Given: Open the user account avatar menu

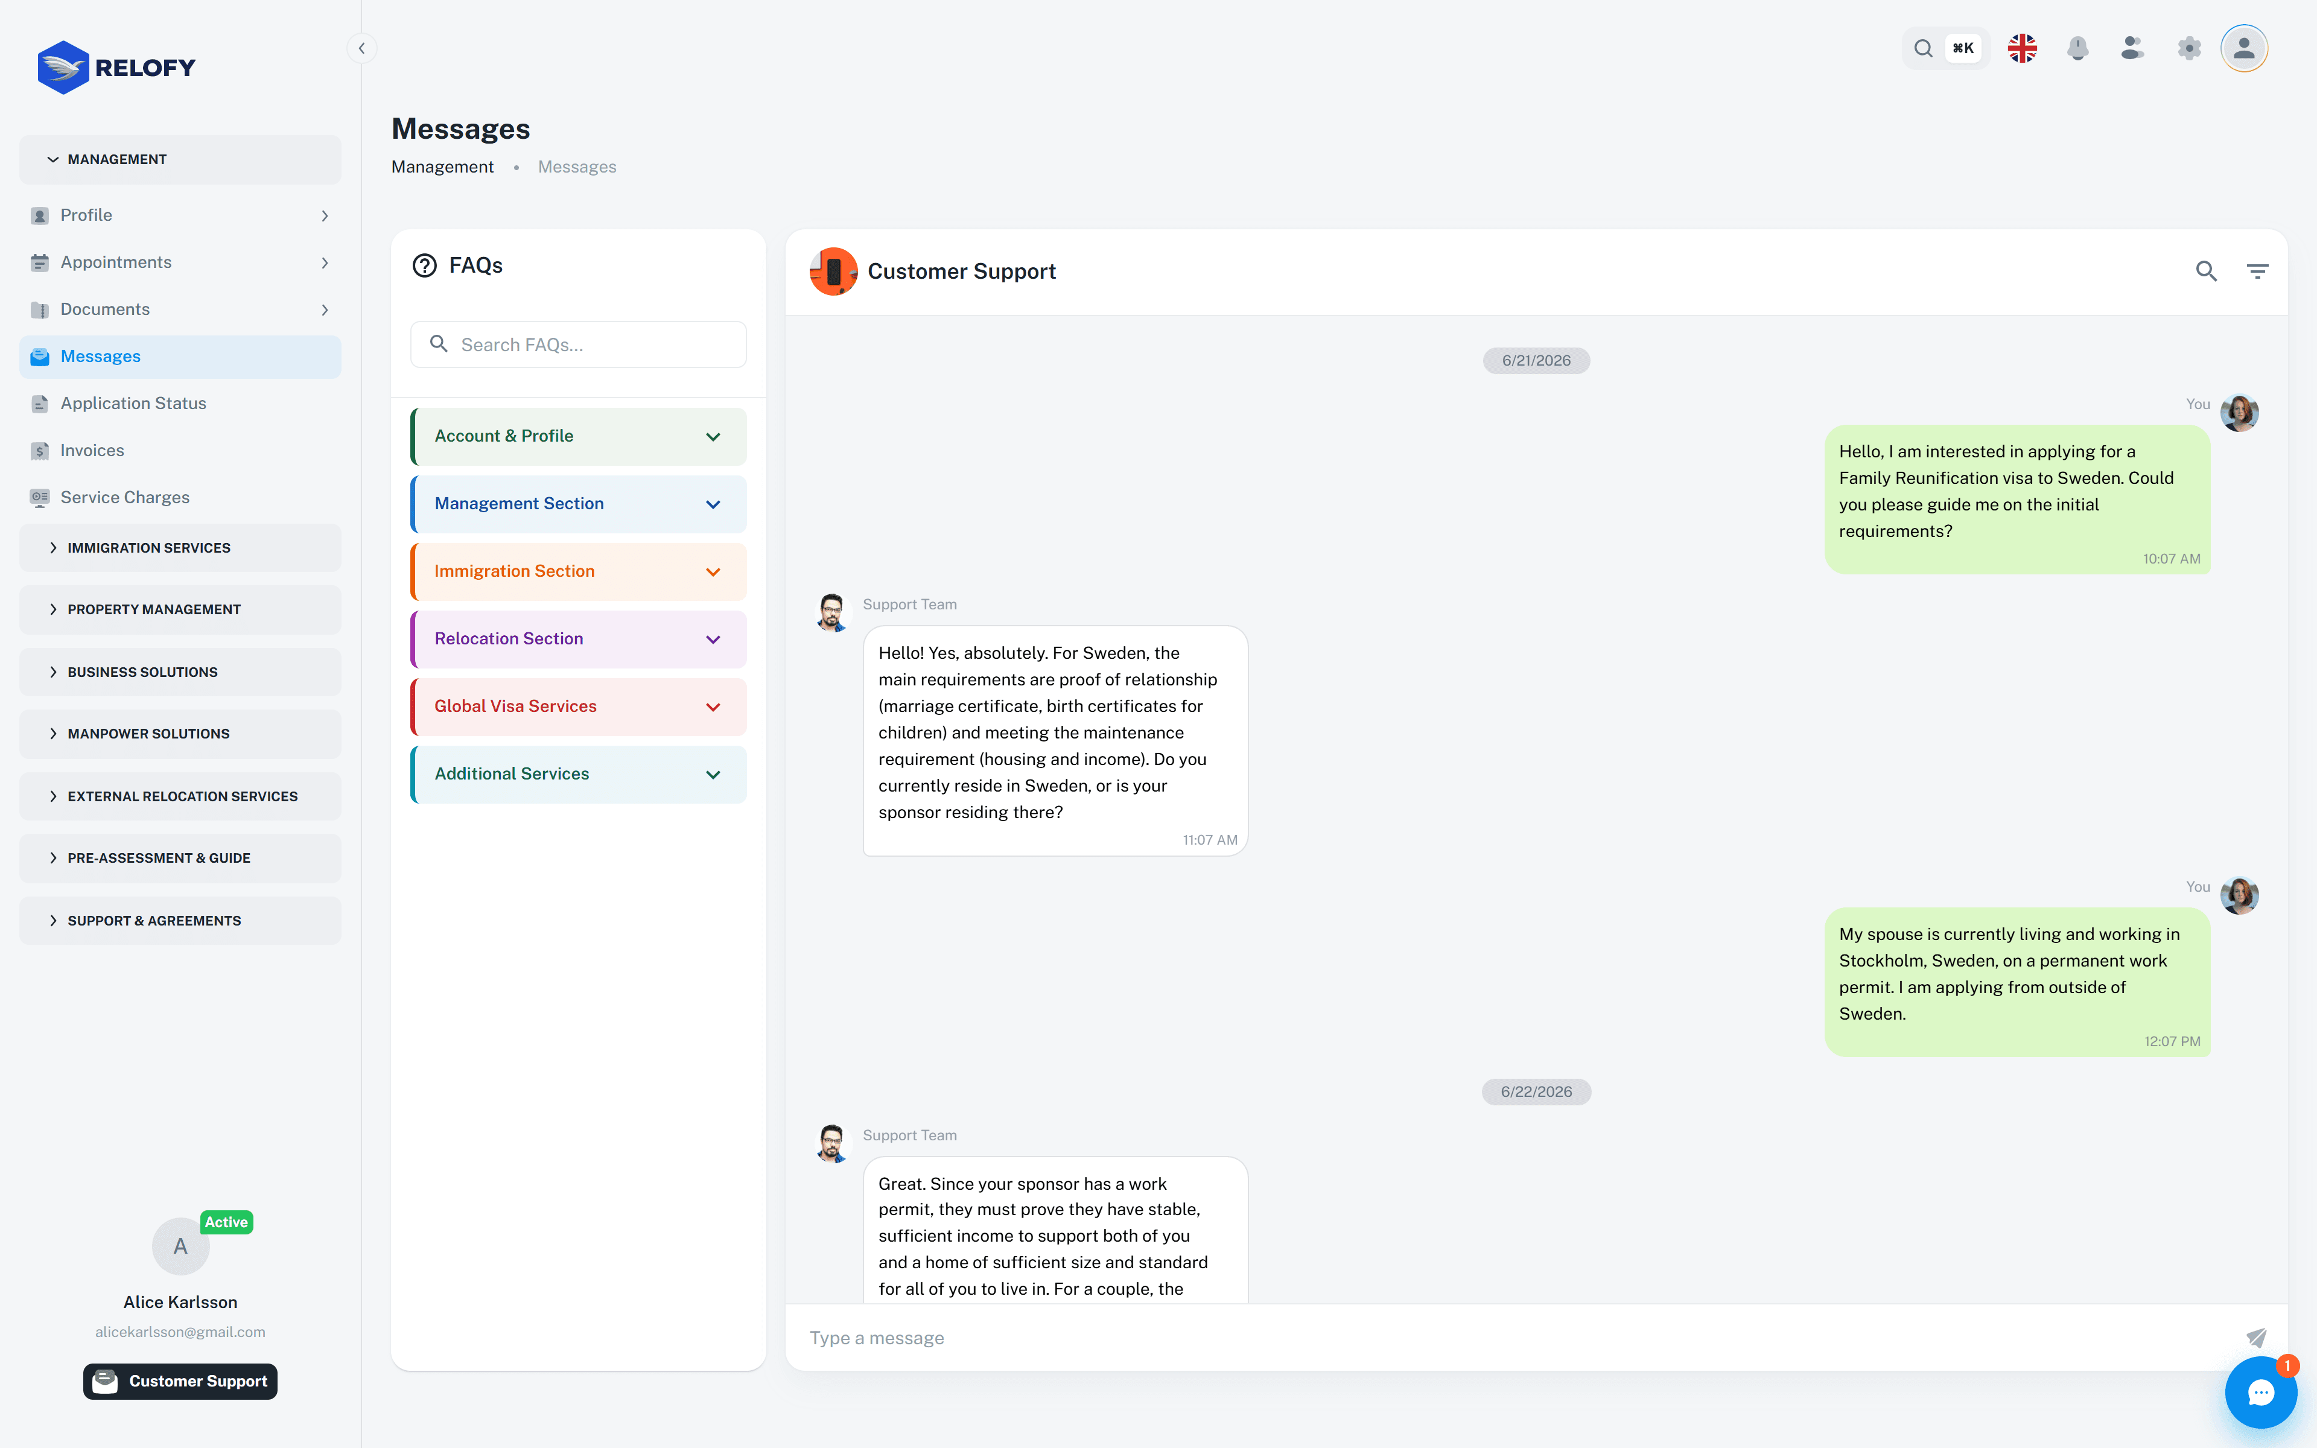Looking at the screenshot, I should point(2243,48).
